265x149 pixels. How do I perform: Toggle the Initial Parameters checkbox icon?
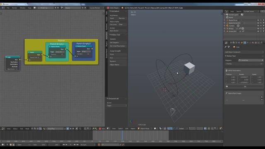tap(226, 70)
